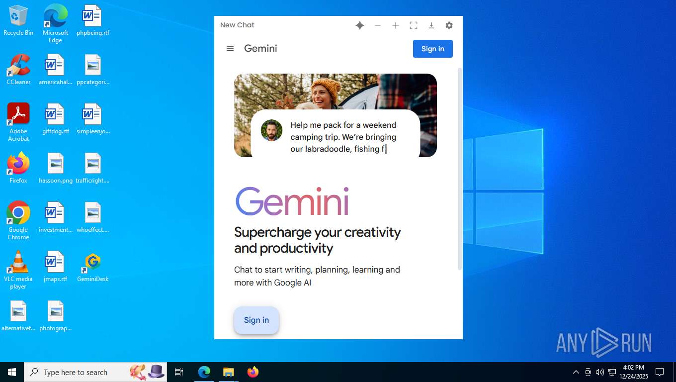Click the camping prompt banner image

tap(336, 115)
